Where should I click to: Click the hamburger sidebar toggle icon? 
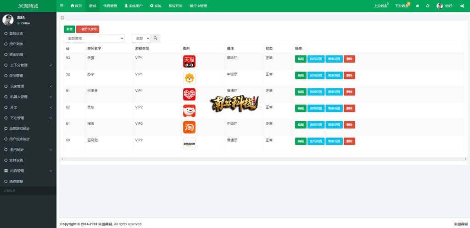pos(62,6)
